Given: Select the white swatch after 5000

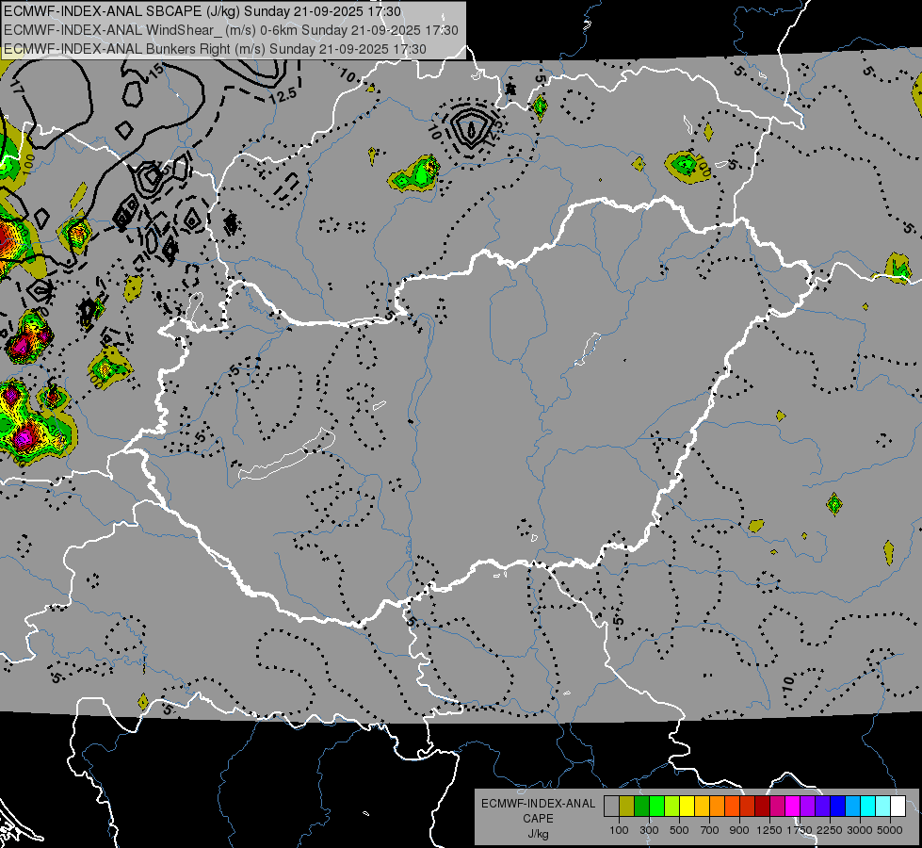Looking at the screenshot, I should coord(898,807).
